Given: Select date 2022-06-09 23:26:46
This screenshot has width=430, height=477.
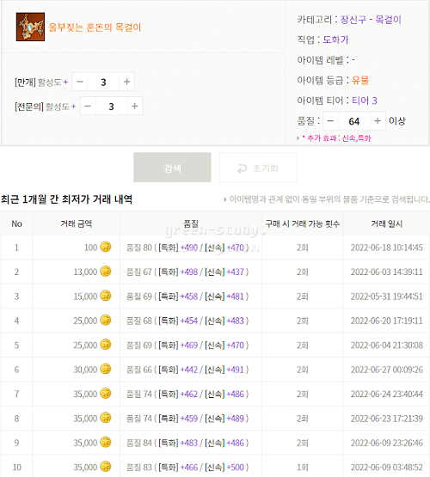Looking at the screenshot, I should [x=386, y=443].
